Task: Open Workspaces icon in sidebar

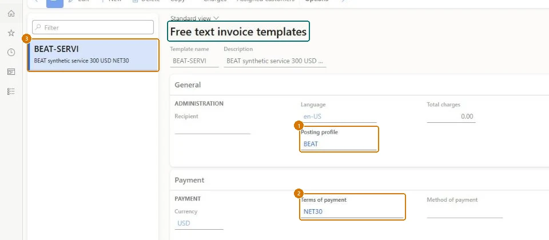Action: click(x=11, y=72)
